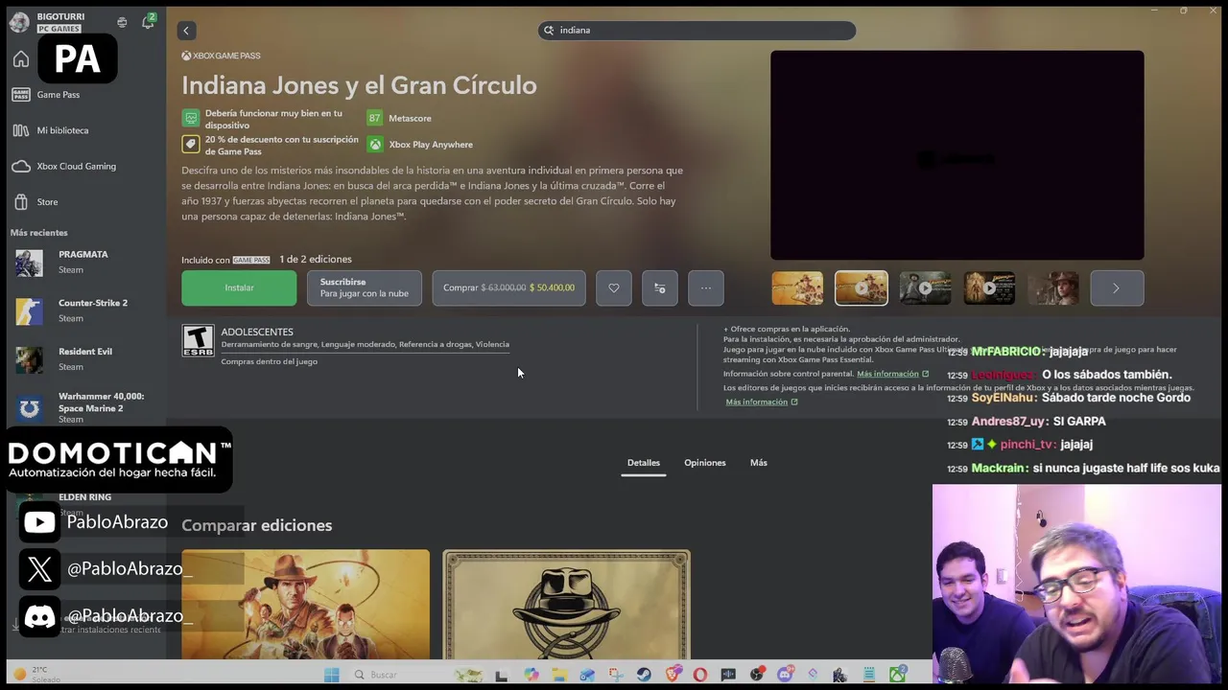Click the ESRB Teen rating badge
The image size is (1228, 690).
coord(199,340)
